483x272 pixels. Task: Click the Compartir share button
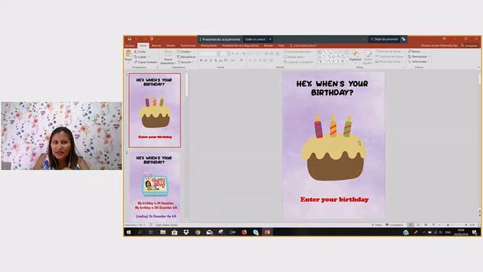[x=469, y=45]
